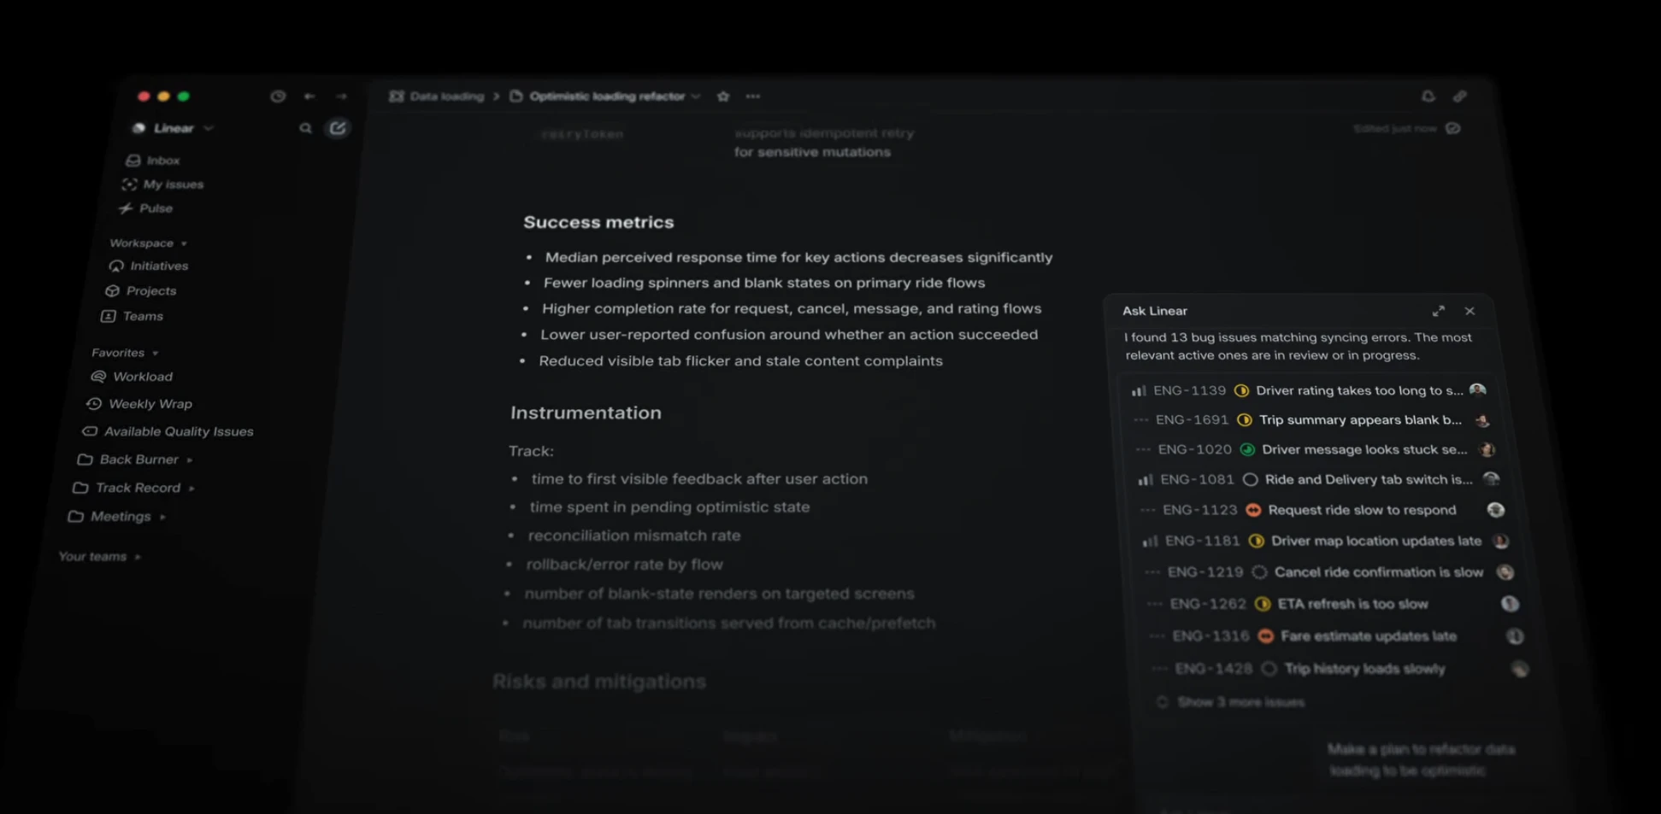Viewport: 1661px width, 814px height.
Task: Open issue ENG-1219 Cancel ride confirmation is slow
Action: (1330, 572)
